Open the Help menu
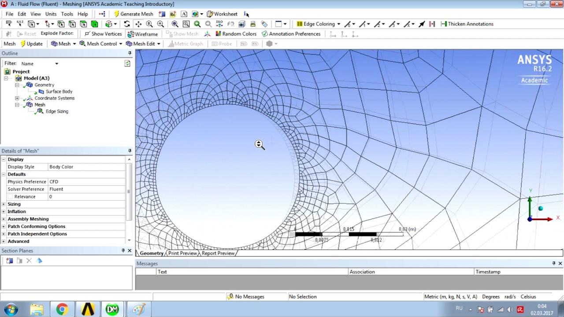 click(83, 14)
